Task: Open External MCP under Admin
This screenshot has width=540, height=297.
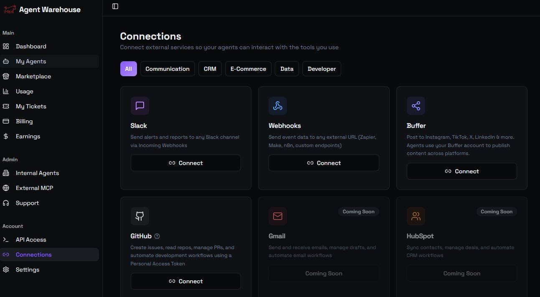Action: coord(49,188)
